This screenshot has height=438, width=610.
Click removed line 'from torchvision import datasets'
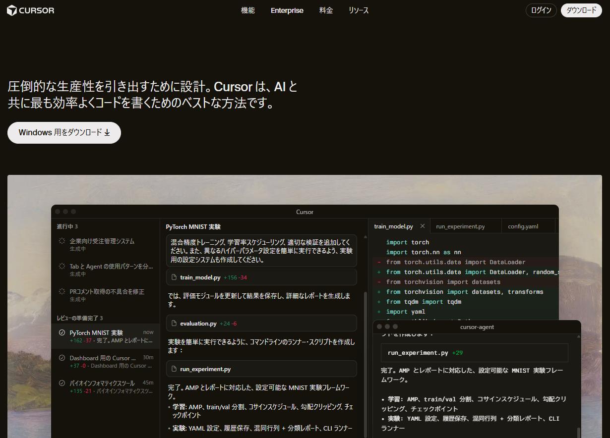coord(443,282)
